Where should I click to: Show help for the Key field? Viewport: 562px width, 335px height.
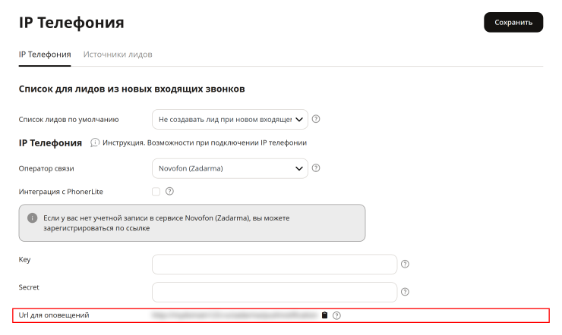(405, 264)
